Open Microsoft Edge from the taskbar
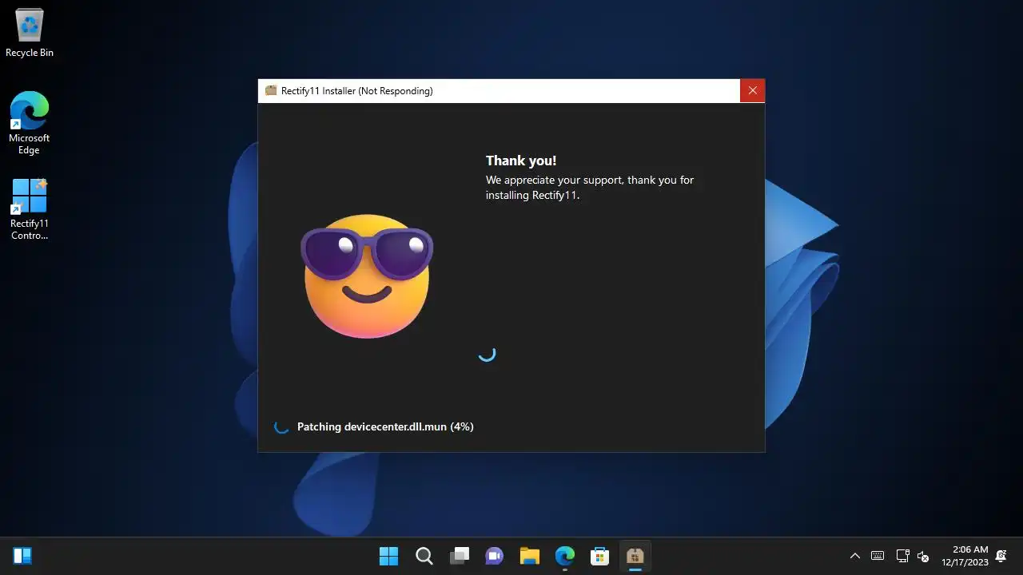 pos(565,556)
